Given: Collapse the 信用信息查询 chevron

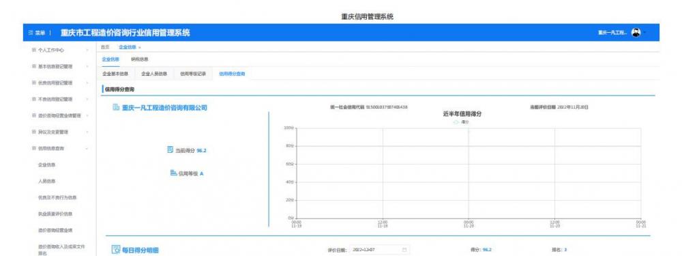Looking at the screenshot, I should (87, 148).
